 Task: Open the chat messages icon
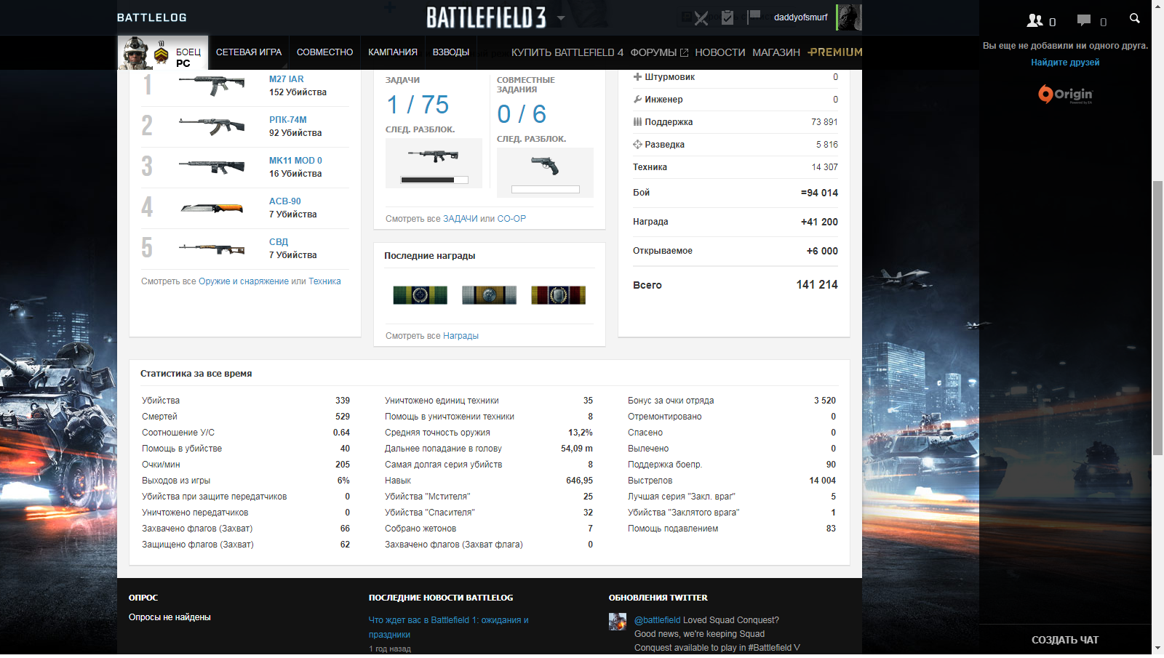click(x=1084, y=20)
